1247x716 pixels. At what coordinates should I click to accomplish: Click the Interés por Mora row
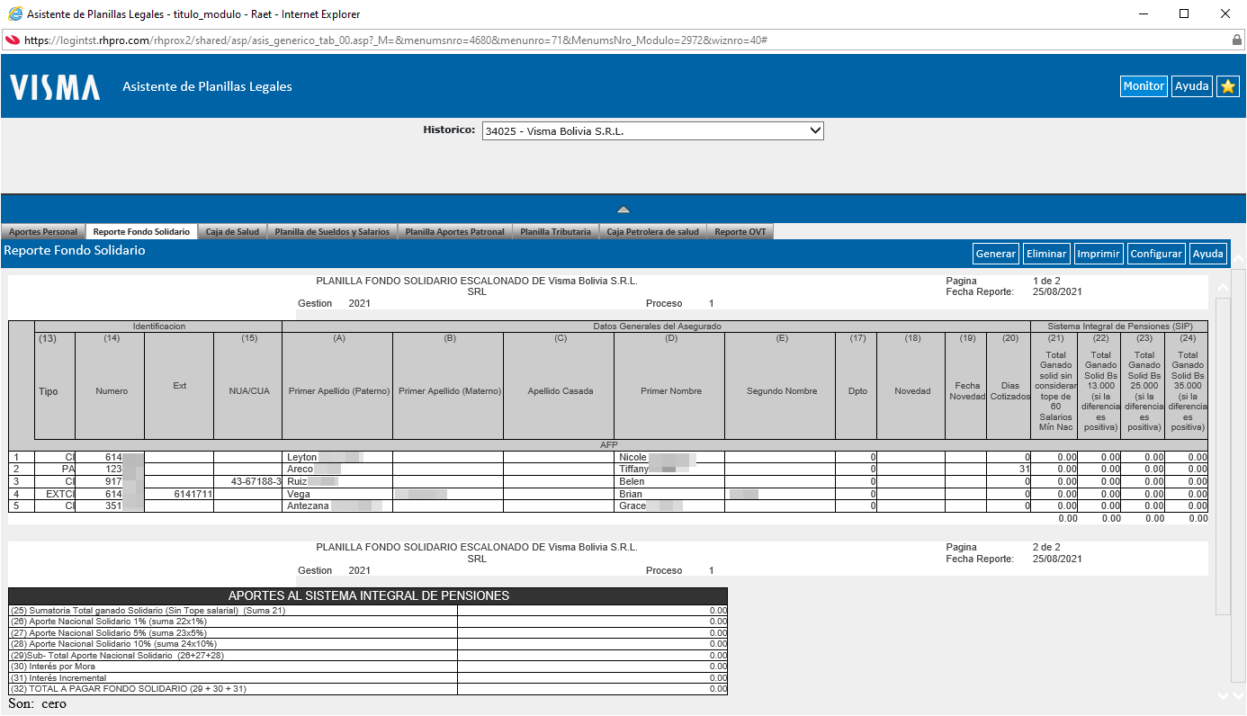pos(368,667)
